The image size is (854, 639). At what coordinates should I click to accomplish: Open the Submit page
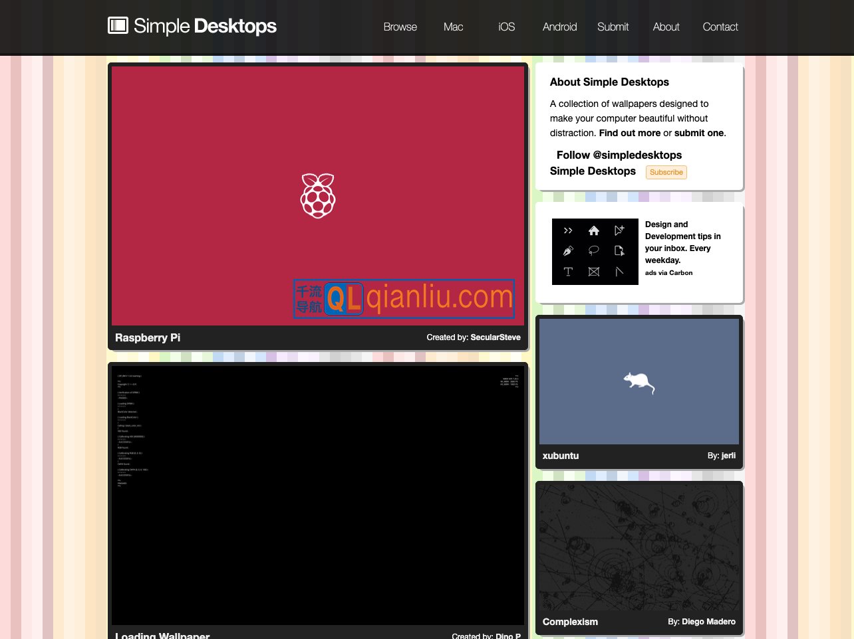point(613,27)
